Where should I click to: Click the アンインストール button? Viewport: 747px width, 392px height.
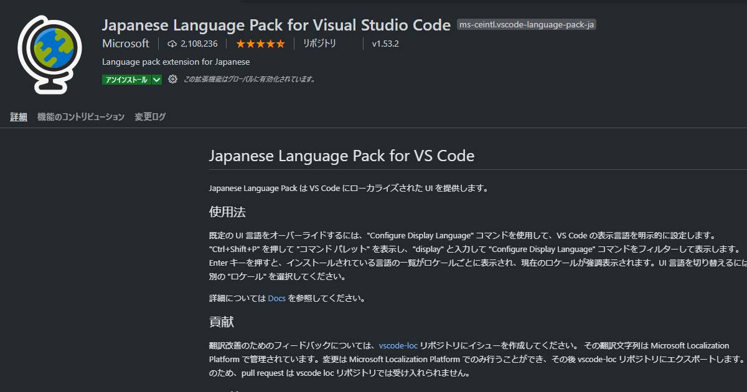coord(126,80)
